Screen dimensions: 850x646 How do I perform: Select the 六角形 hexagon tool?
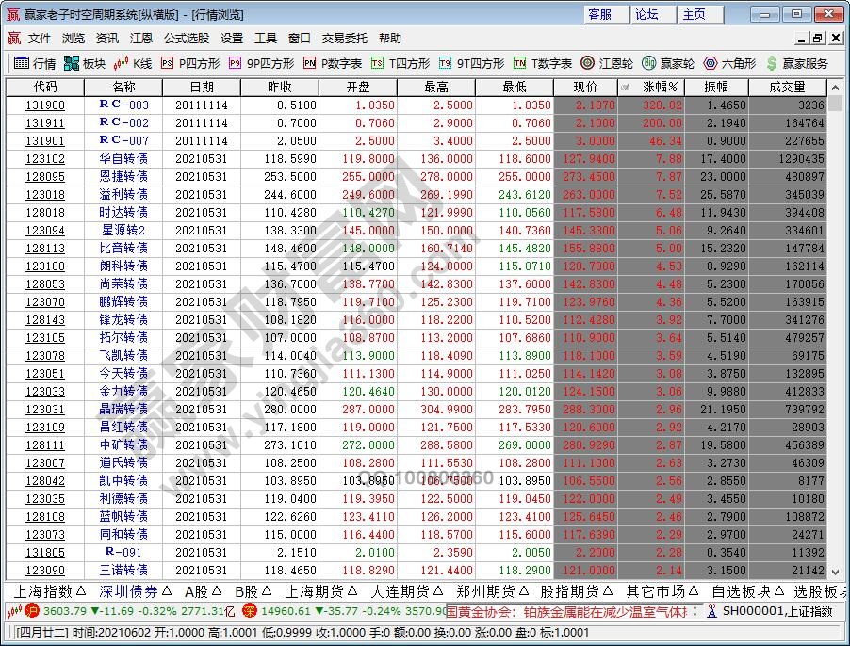728,63
